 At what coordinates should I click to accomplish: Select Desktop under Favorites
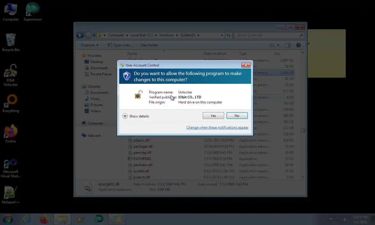(97, 62)
